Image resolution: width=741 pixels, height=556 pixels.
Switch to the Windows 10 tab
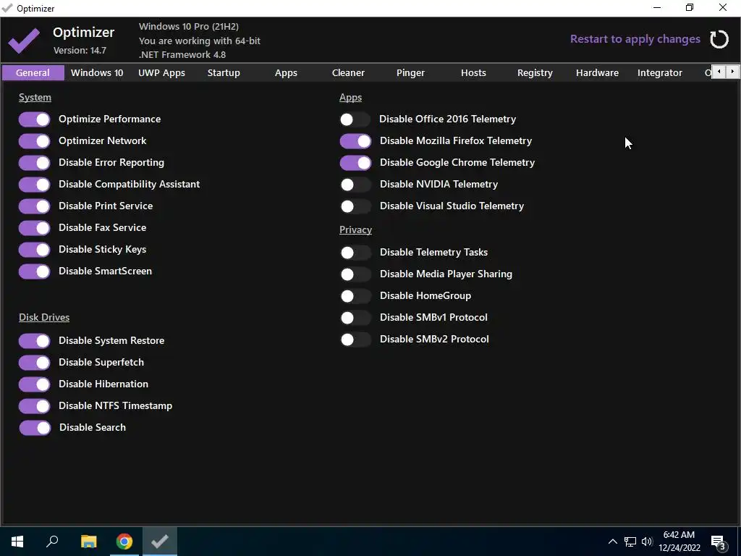(97, 73)
